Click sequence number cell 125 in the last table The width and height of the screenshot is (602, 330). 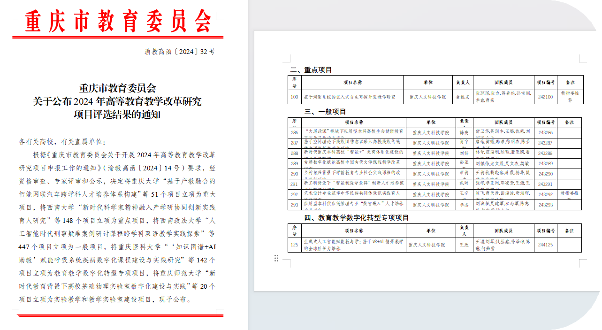pos(294,245)
